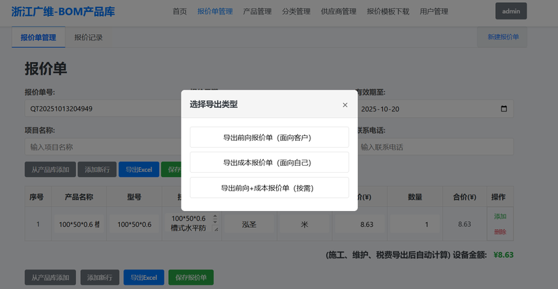Switch to the 报价记录 tab
The image size is (558, 289).
89,38
